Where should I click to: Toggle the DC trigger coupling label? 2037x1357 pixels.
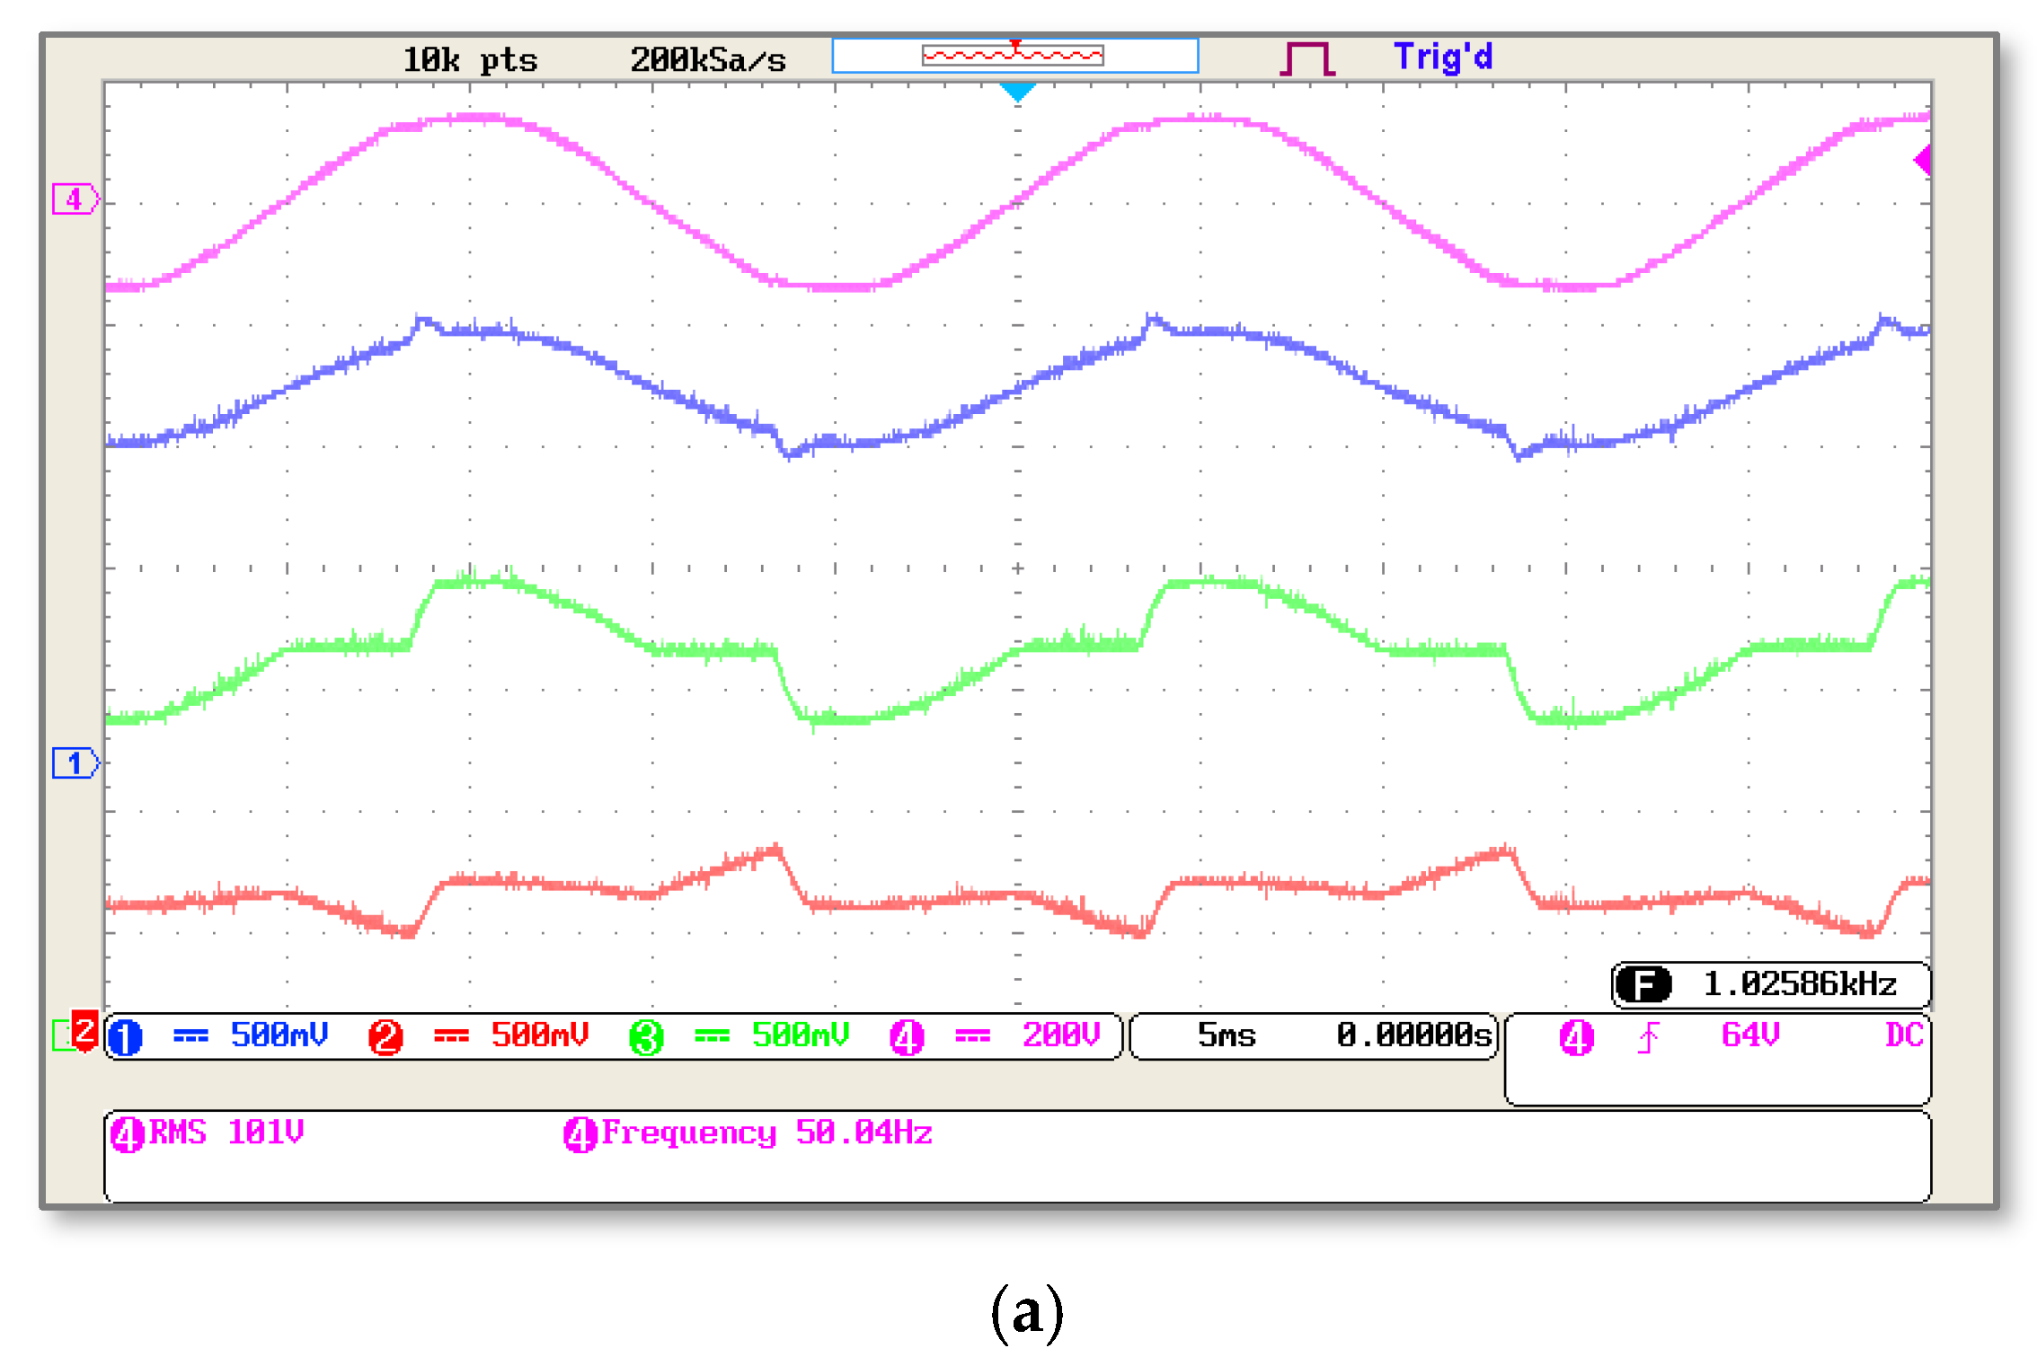coord(1903,1035)
